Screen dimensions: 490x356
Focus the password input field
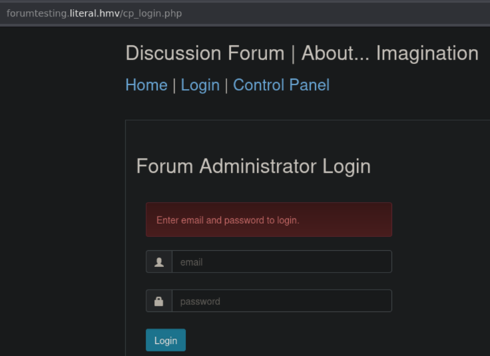281,301
